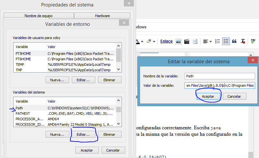Click the Valor de la variable field
This screenshot has width=259, height=158.
coord(220,85)
